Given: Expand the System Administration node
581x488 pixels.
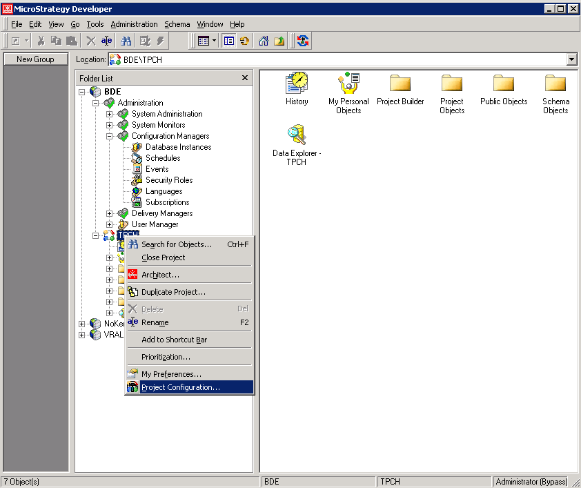Looking at the screenshot, I should [x=109, y=114].
